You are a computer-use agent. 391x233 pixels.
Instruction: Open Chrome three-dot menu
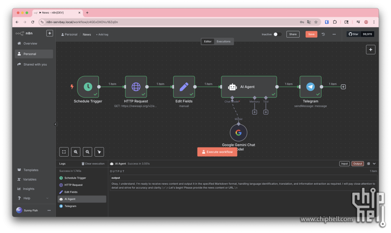[374, 22]
